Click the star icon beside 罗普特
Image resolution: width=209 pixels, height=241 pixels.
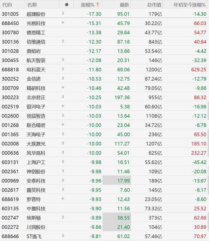[63, 199]
